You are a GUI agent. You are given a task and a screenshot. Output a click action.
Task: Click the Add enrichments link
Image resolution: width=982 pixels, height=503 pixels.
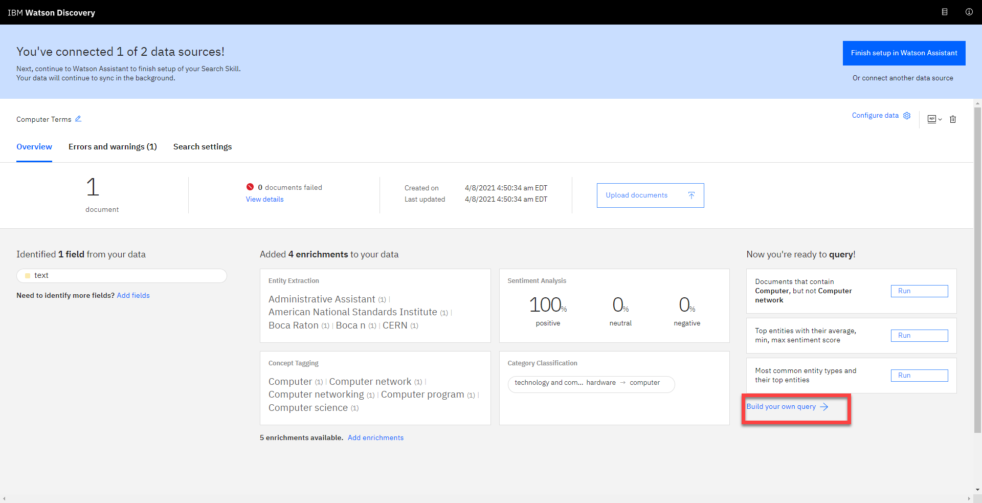pos(375,438)
